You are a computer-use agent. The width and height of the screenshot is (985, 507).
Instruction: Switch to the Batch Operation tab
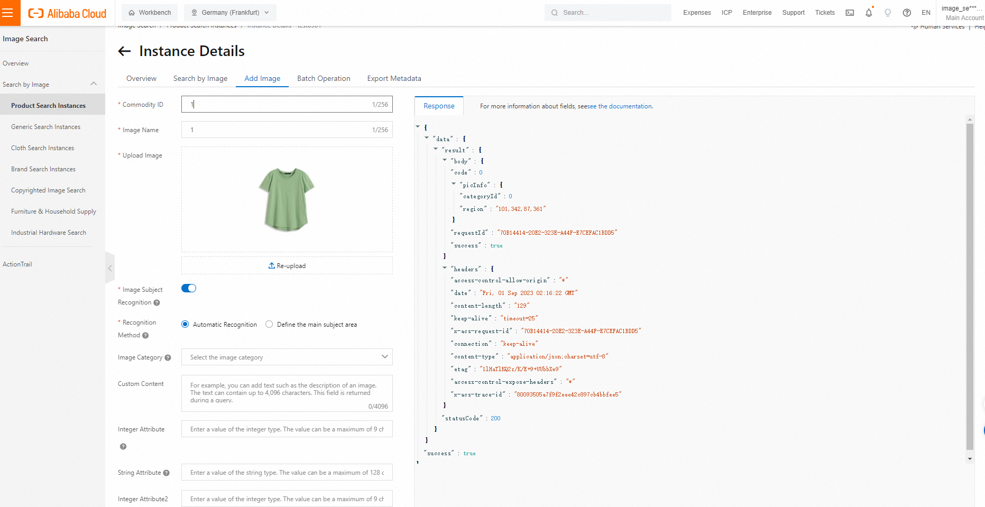click(324, 79)
